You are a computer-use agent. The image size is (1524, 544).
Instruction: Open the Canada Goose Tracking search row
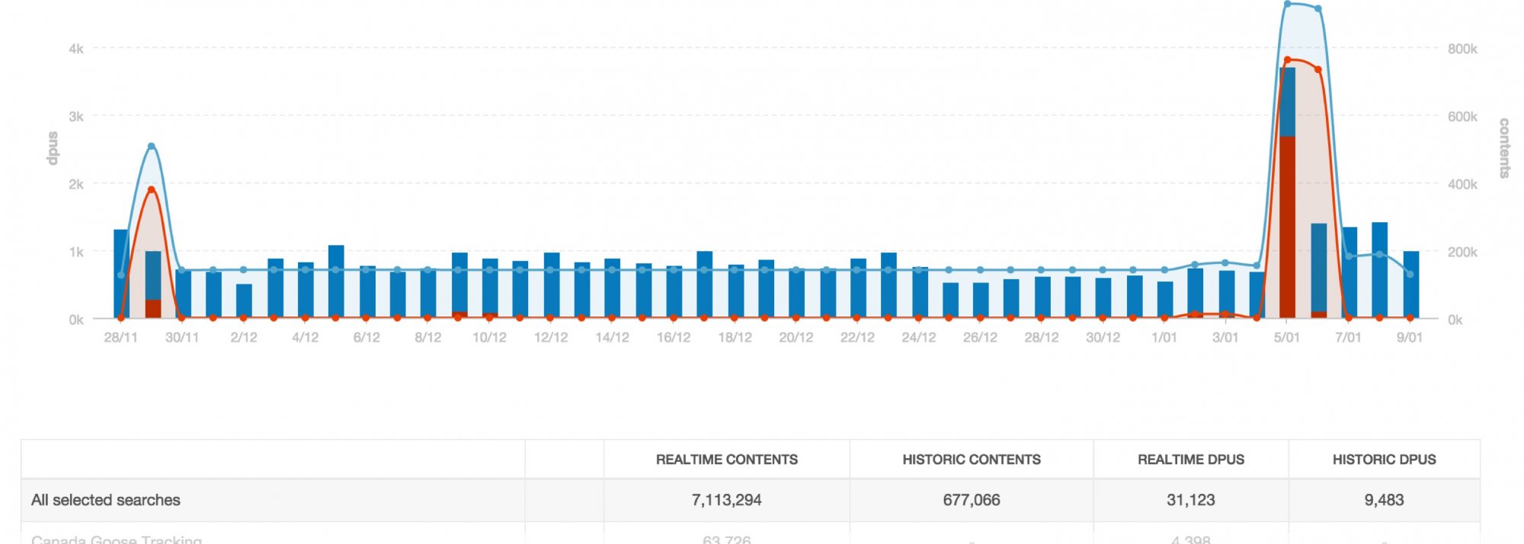[117, 539]
